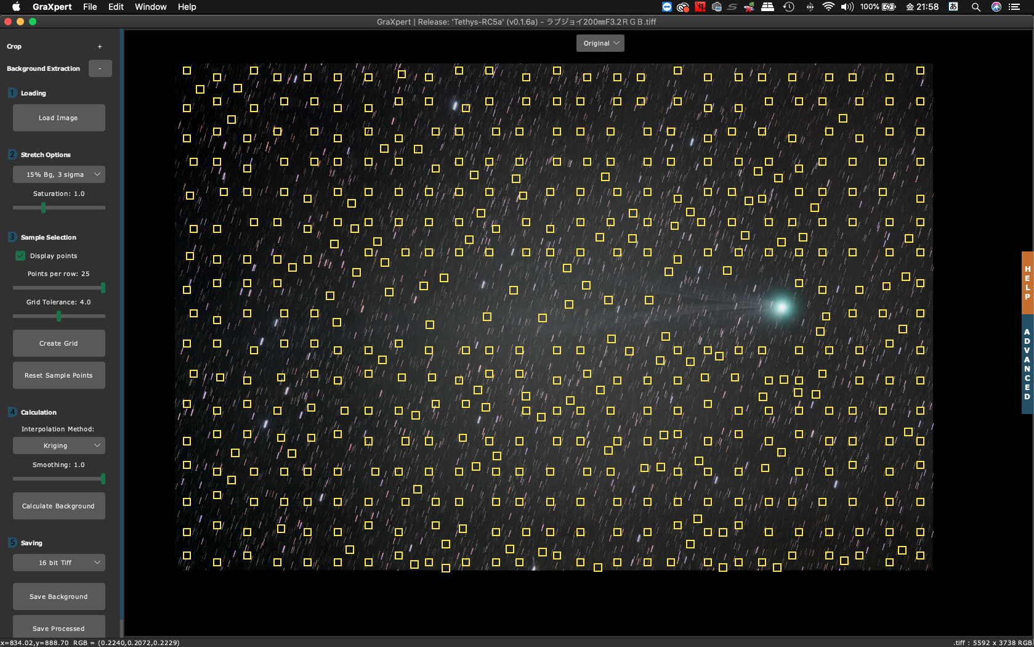Screen dimensions: 1034x647
Task: Click Calculate Background
Action: click(59, 506)
